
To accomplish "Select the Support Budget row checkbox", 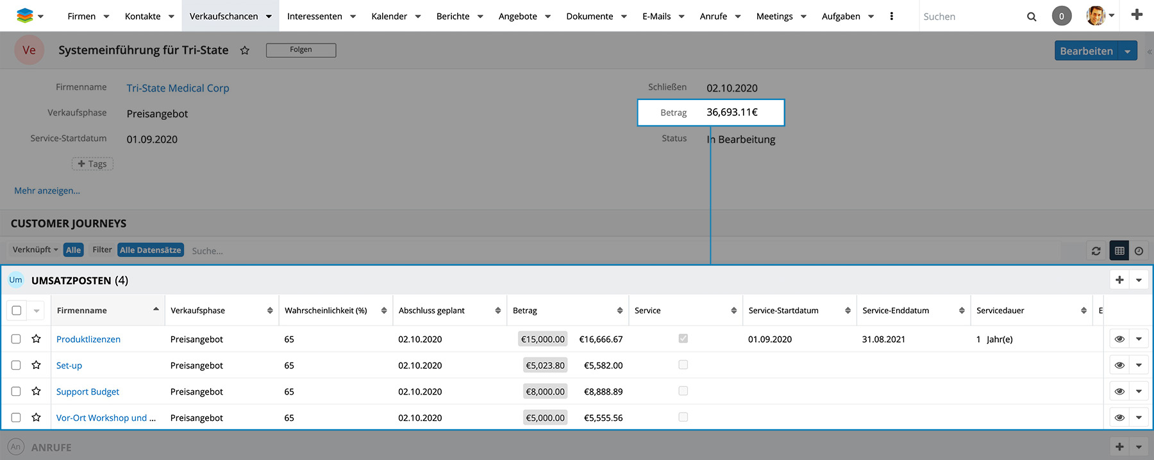I will tap(16, 391).
